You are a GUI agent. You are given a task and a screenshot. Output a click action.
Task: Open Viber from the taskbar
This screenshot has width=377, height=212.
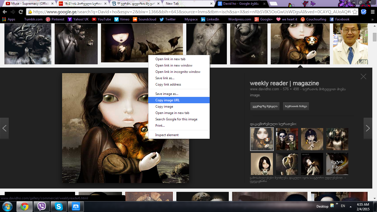point(42,206)
